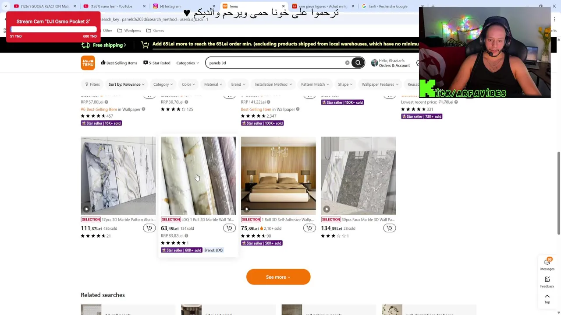
Task: Expand Pattern Match filter dropdown
Action: coord(315,84)
